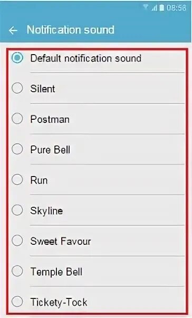Pick the Skyline radio button

point(17,210)
